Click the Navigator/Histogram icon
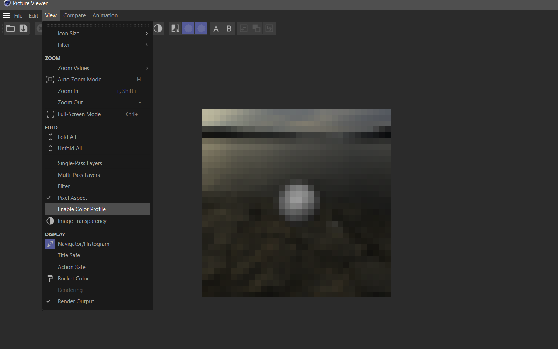 (50, 244)
